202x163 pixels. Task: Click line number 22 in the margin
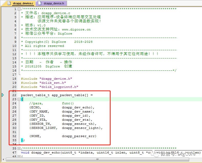14,95
